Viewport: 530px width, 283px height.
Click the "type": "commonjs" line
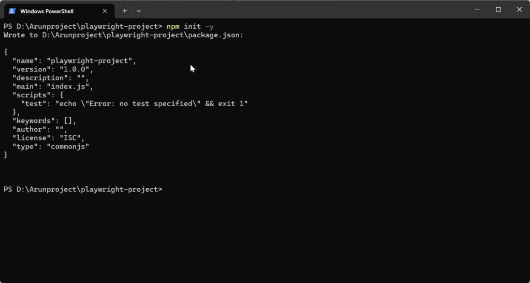pyautogui.click(x=51, y=146)
